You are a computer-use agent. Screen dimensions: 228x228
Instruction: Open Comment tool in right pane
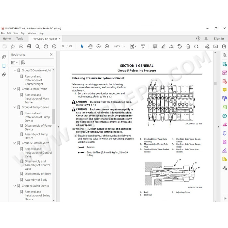(225, 90)
